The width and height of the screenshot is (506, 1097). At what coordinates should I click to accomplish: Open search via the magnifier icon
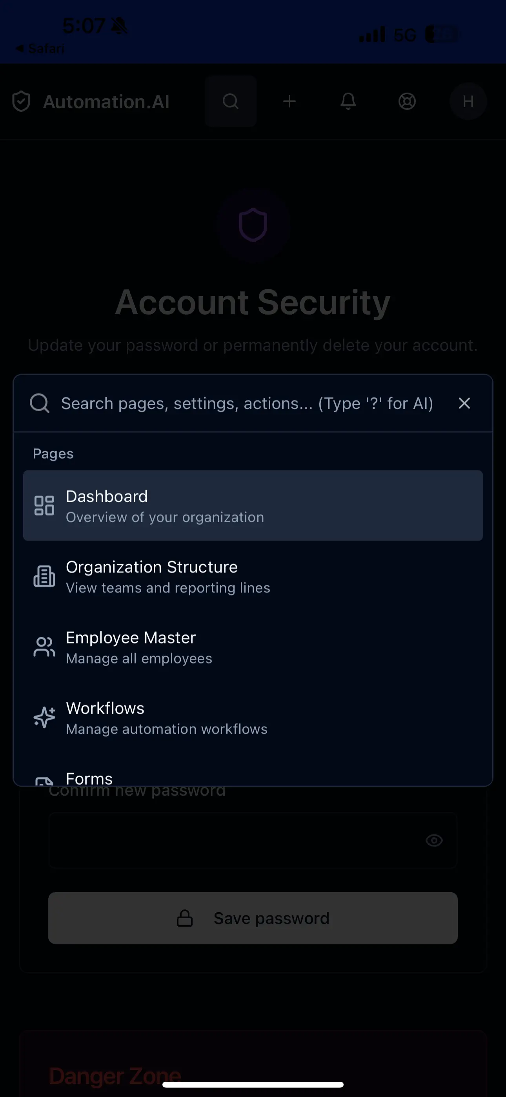tap(230, 101)
